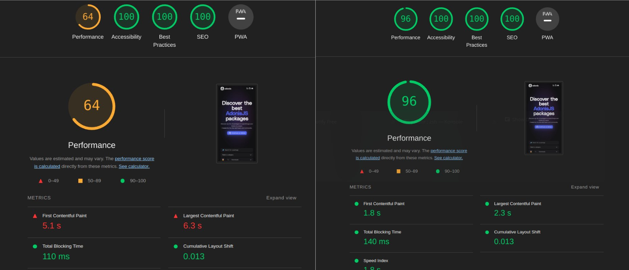This screenshot has height=270, width=629.
Task: Click green dot beside Total Blocking Time 140 ms
Action: (357, 232)
